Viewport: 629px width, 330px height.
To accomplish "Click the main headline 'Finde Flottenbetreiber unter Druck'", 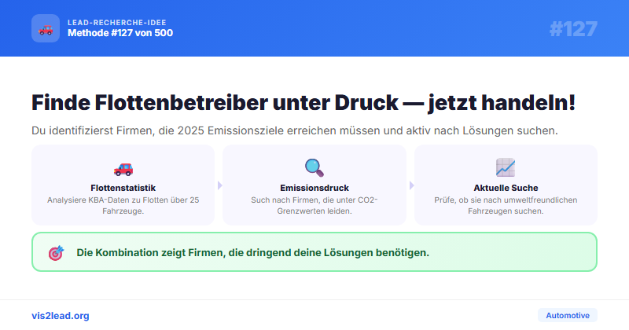I will 303,102.
